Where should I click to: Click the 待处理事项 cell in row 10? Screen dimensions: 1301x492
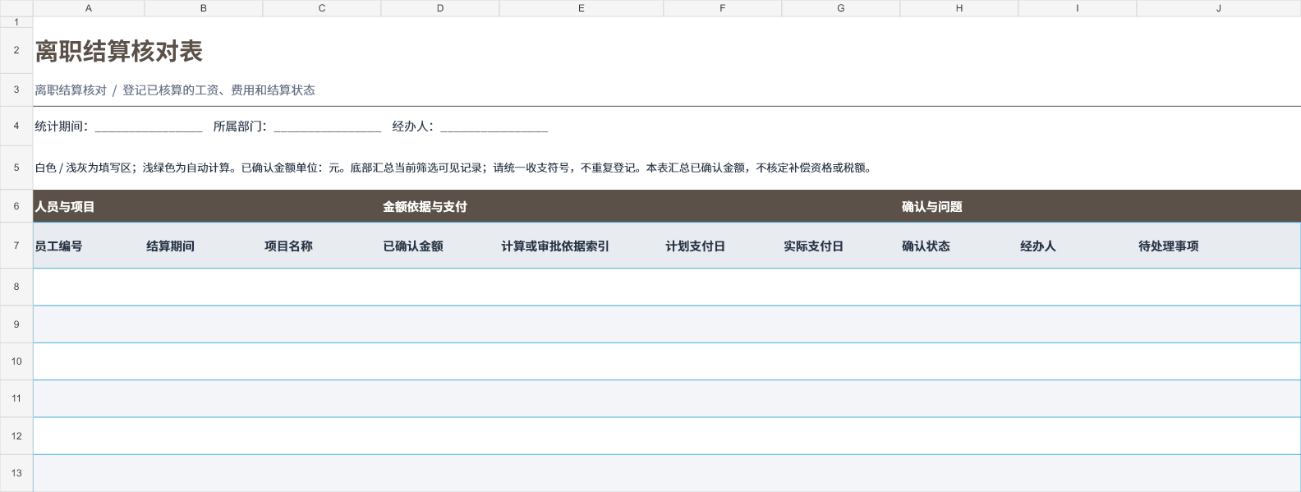click(x=1219, y=361)
